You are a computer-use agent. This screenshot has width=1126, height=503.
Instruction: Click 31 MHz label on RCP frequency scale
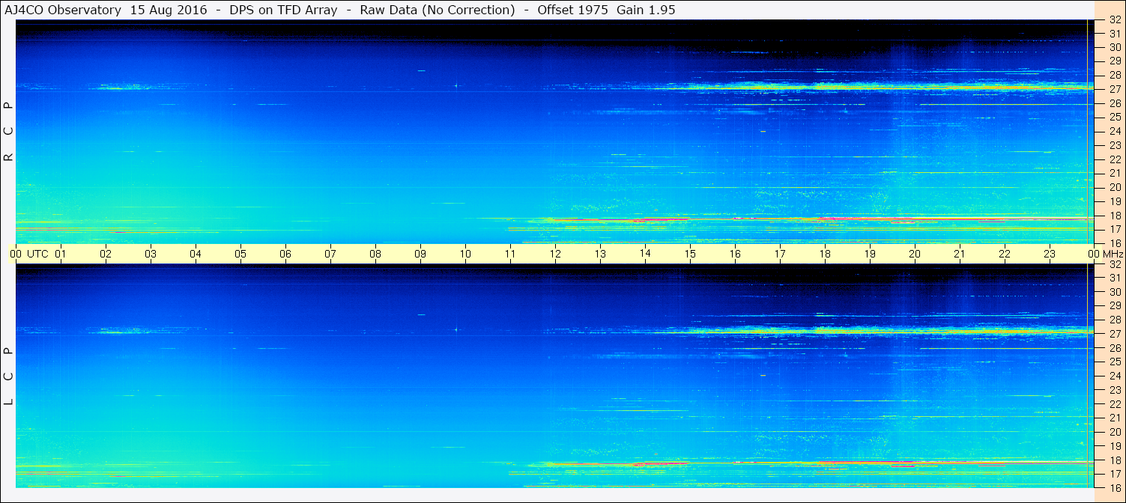(x=1115, y=34)
